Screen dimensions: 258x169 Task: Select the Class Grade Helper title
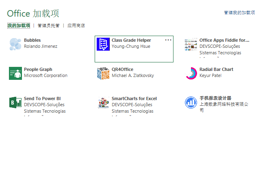(131, 40)
